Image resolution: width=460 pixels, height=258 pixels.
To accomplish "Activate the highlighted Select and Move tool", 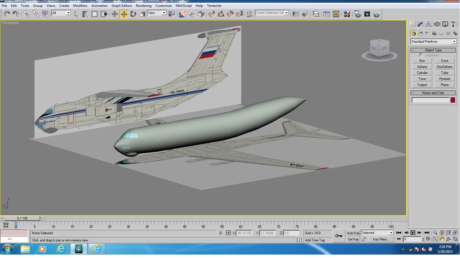I will (124, 14).
